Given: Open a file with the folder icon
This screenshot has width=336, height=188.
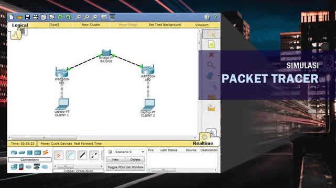Looking at the screenshot, I should [19, 17].
